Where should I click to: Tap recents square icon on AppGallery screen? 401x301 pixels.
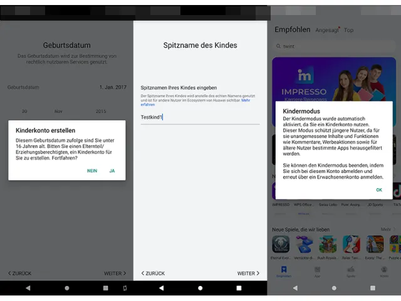(x=373, y=288)
